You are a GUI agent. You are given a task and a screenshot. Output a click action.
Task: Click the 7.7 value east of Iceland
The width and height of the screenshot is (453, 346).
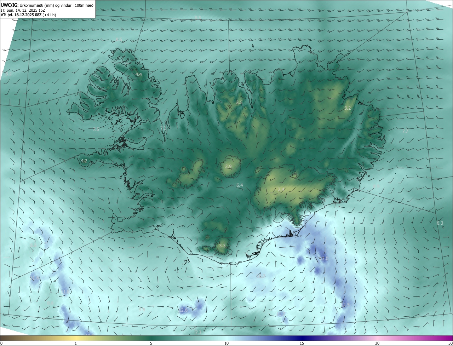(405, 131)
